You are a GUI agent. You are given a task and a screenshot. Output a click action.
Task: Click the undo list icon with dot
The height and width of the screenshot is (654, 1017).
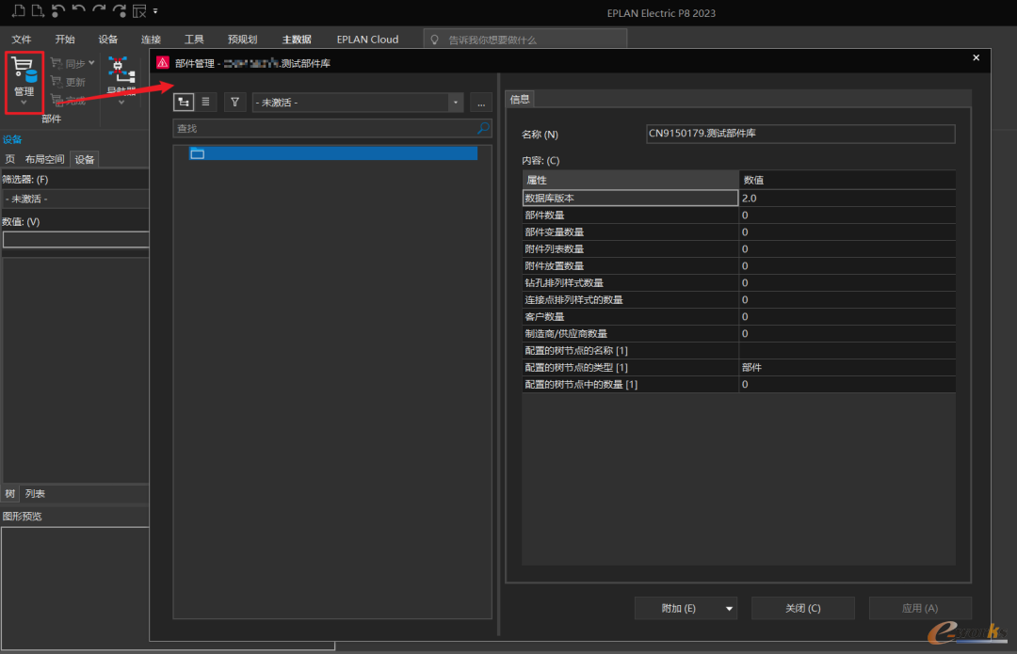pyautogui.click(x=58, y=11)
